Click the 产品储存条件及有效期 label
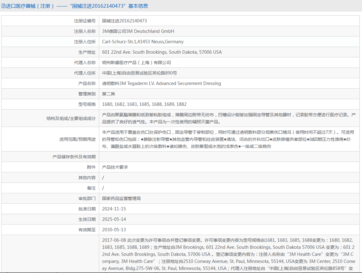The image size is (362, 273). 74,157
